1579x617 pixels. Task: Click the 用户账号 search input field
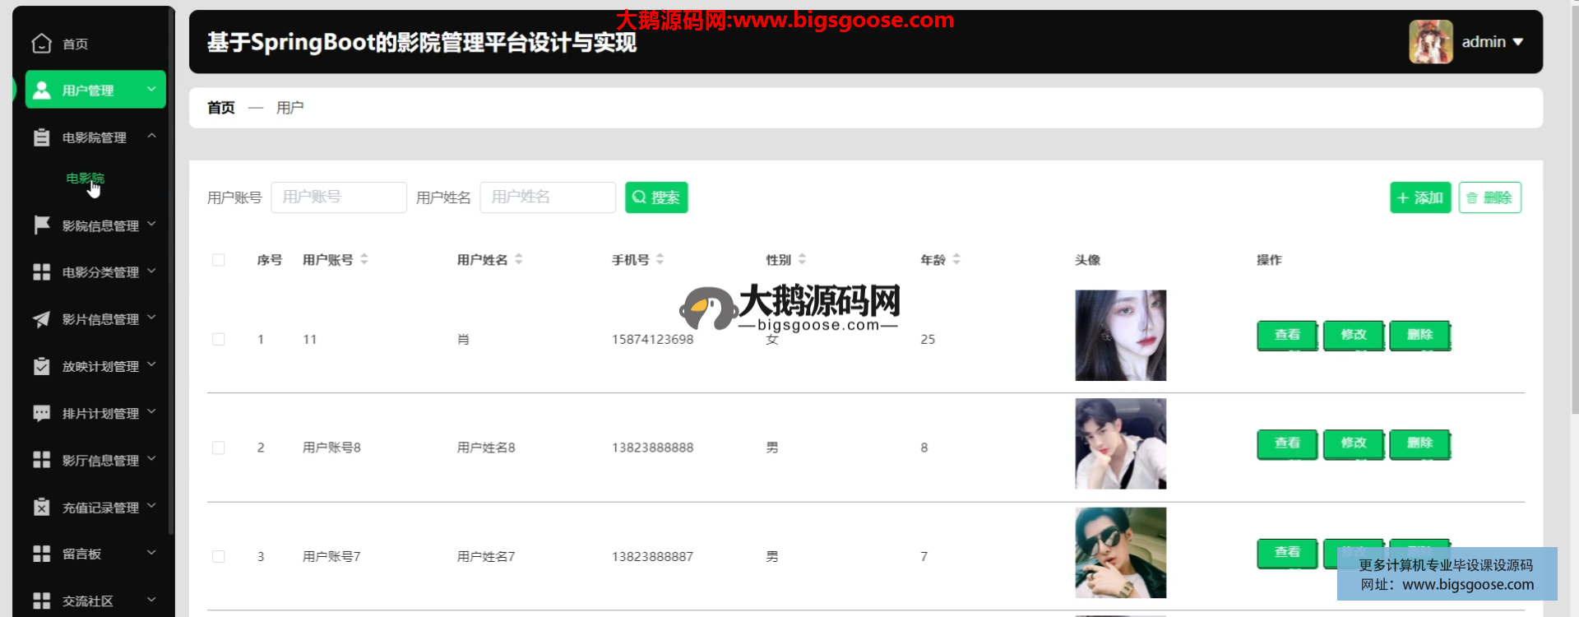click(339, 197)
